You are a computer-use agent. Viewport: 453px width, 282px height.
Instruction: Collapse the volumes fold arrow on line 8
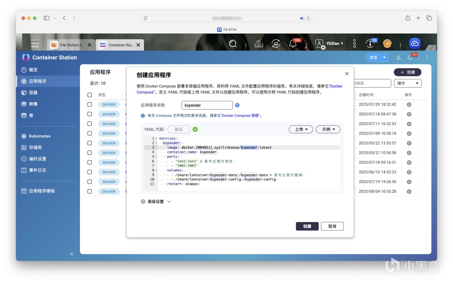coord(156,170)
